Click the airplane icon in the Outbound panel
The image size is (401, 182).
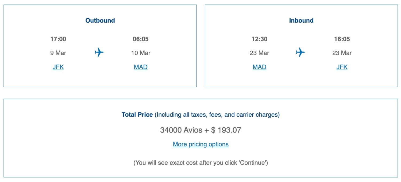click(99, 53)
